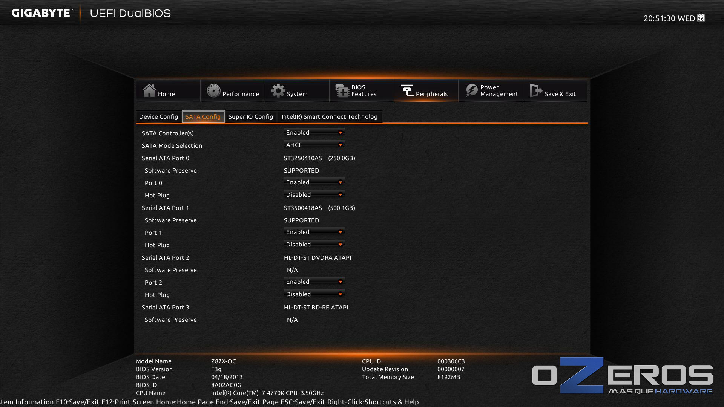Click the Power Management lightning icon
The width and height of the screenshot is (724, 407).
pos(471,90)
